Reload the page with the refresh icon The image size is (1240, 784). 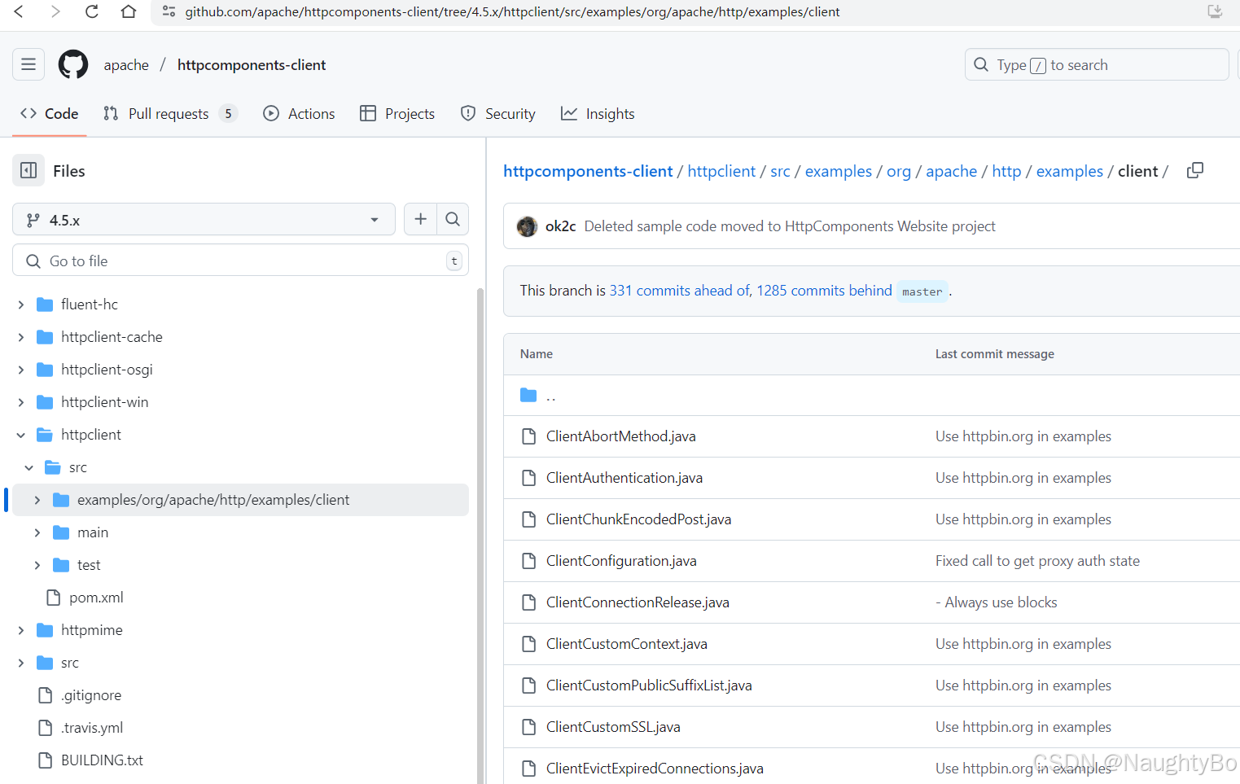[92, 11]
